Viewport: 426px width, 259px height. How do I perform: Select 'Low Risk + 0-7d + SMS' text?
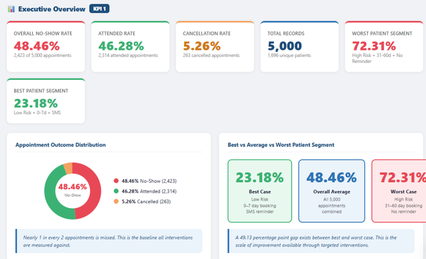click(37, 113)
